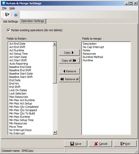Click the red X Cancel button

tap(100, 144)
